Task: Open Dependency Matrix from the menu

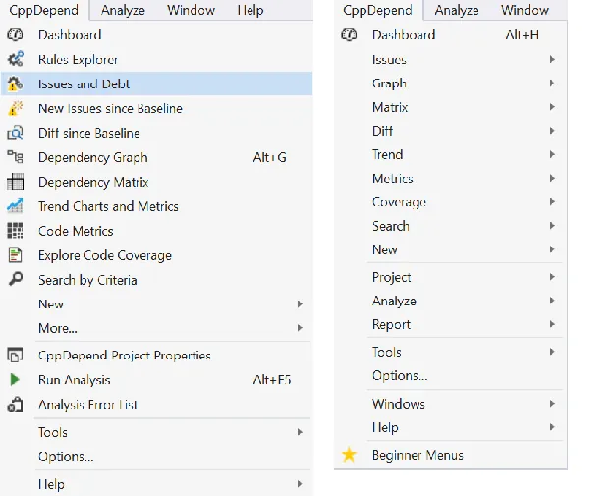Action: 157,182
